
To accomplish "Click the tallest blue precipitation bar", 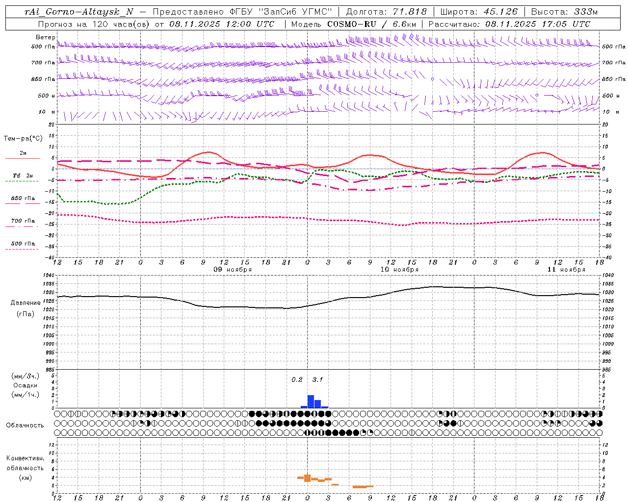I will tap(311, 402).
